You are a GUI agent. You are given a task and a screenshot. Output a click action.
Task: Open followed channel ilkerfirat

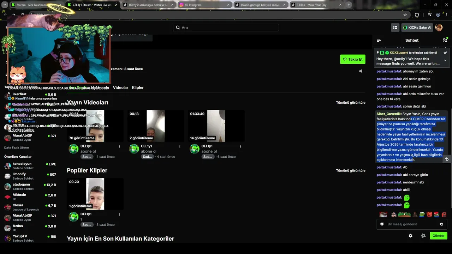(x=30, y=96)
